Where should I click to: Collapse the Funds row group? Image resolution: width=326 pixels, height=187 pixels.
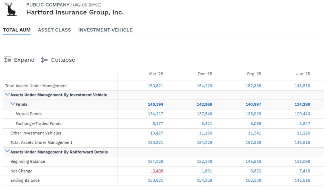coord(13,104)
